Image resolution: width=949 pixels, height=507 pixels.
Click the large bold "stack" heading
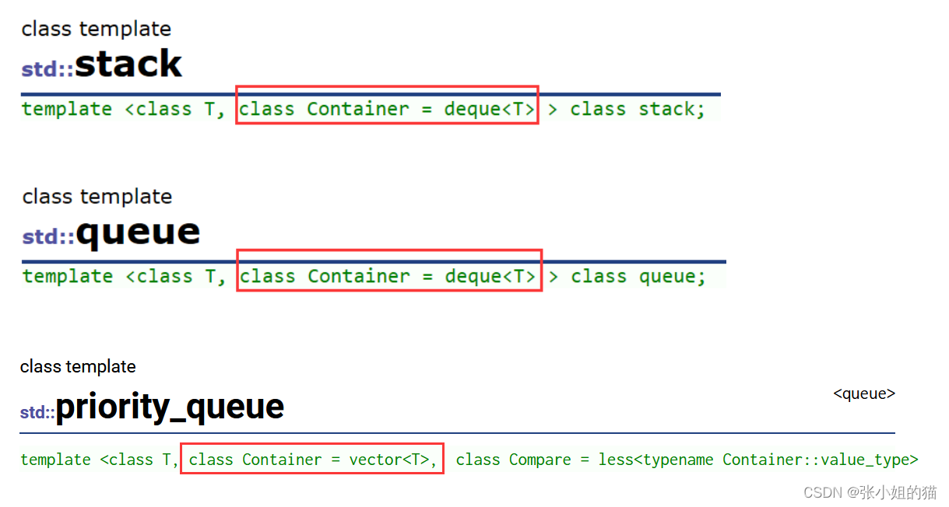point(128,65)
